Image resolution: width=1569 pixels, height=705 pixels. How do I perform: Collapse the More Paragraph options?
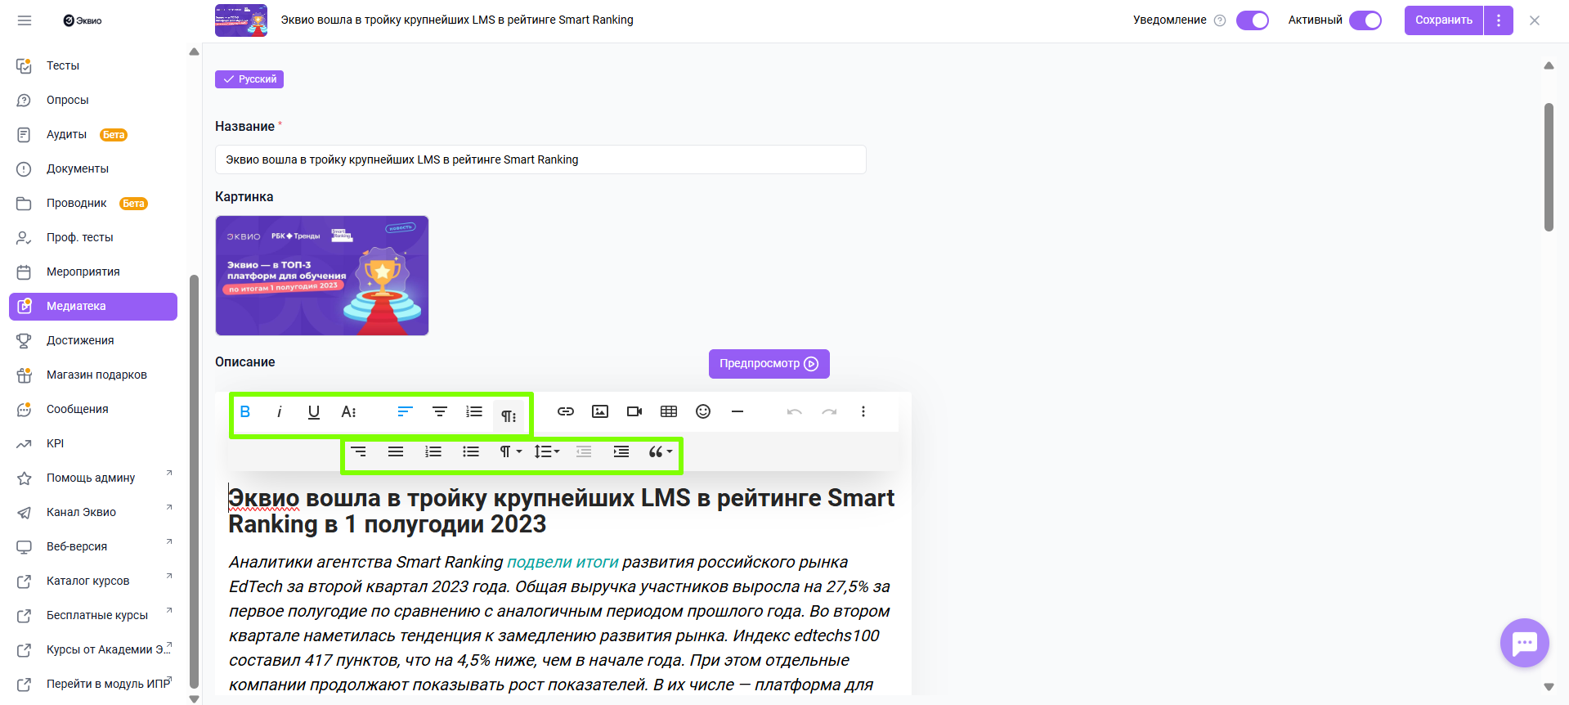(509, 415)
